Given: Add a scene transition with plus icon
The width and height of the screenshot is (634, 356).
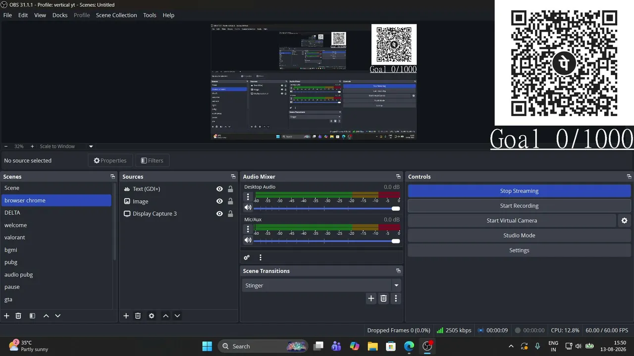Looking at the screenshot, I should [x=371, y=298].
